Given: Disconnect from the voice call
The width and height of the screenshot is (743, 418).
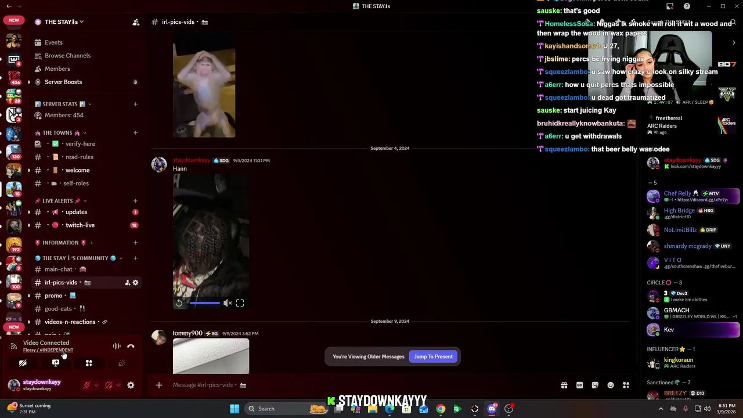Looking at the screenshot, I should pyautogui.click(x=131, y=347).
